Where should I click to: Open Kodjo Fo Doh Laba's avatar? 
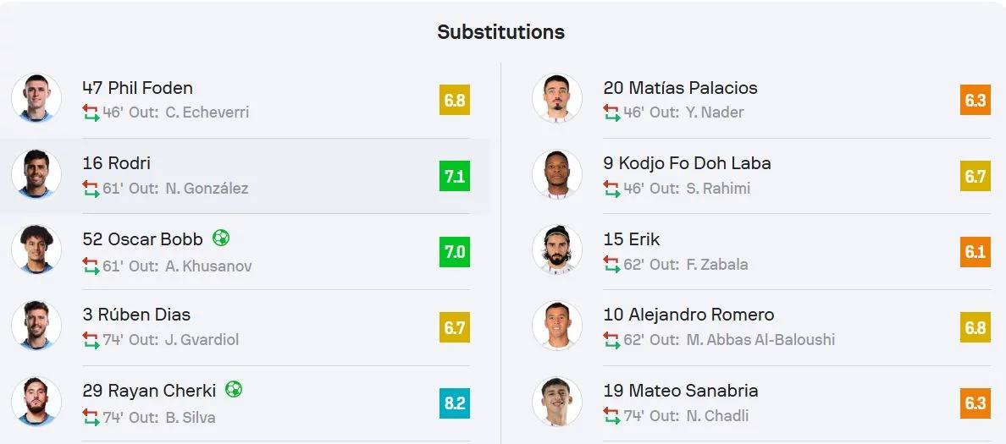(x=557, y=174)
